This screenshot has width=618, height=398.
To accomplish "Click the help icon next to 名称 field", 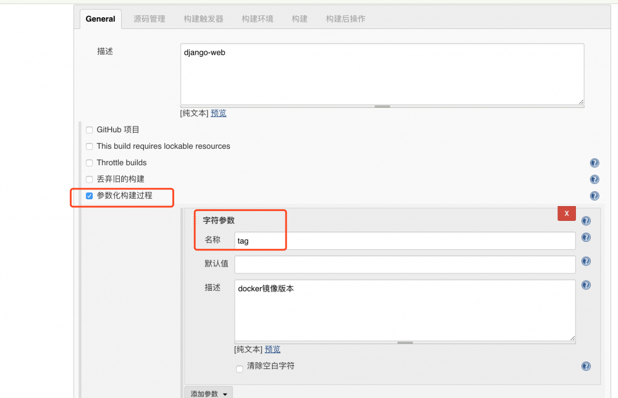I will pyautogui.click(x=586, y=238).
